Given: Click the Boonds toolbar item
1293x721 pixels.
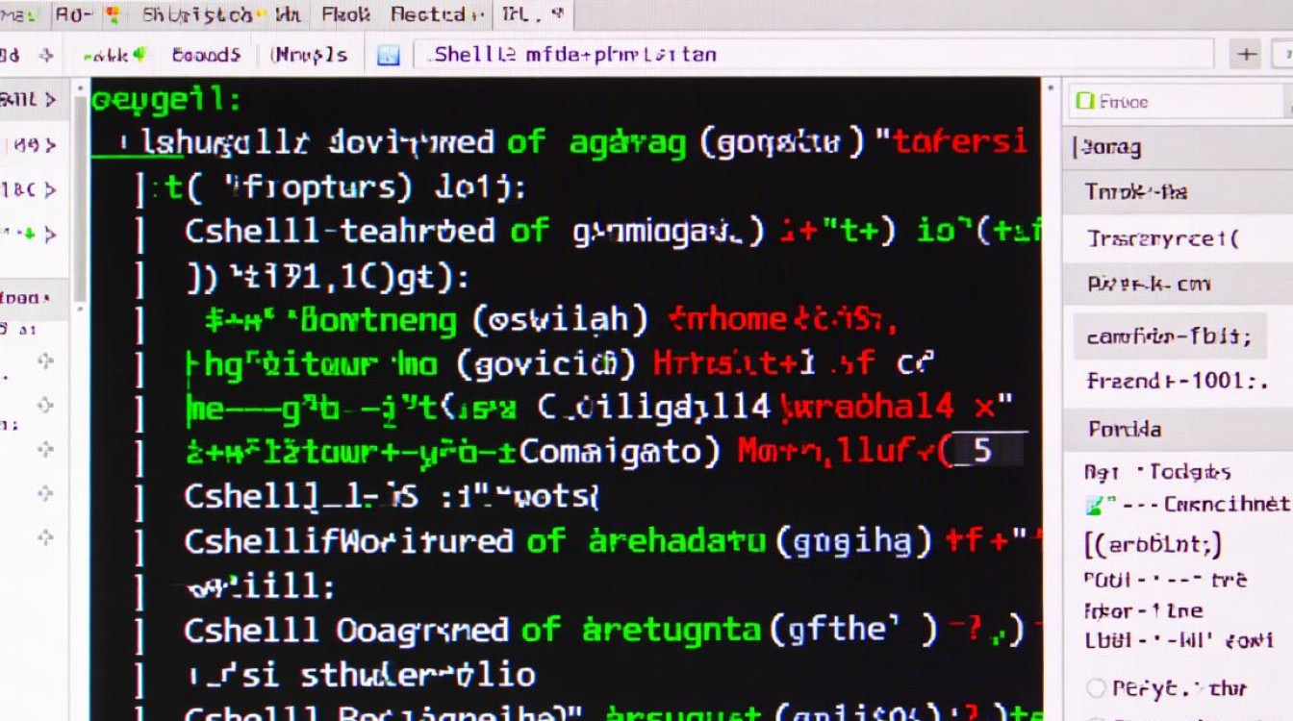Looking at the screenshot, I should [x=206, y=55].
